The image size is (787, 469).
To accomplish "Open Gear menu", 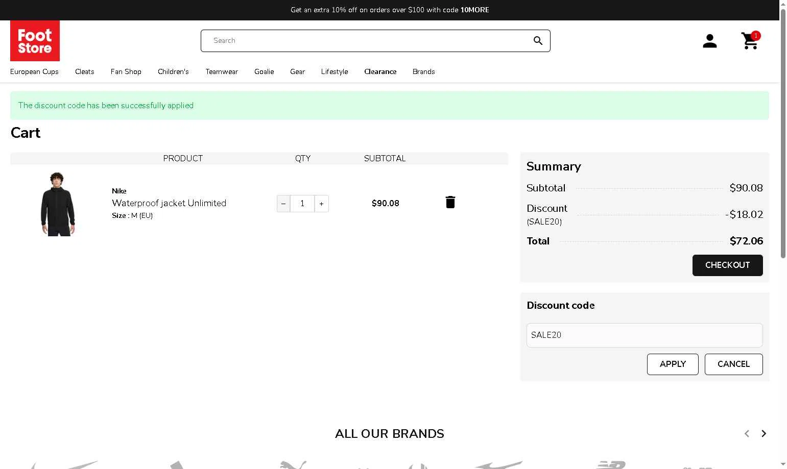I will 297,71.
